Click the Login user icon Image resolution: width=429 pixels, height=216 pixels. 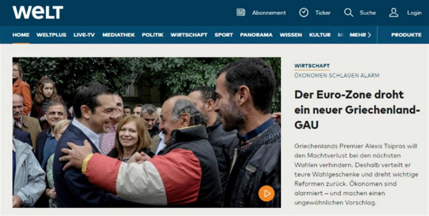(394, 12)
